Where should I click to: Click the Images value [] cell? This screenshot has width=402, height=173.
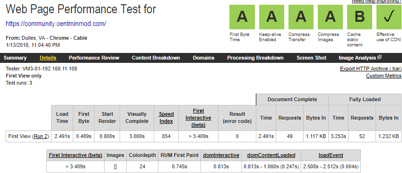[x=115, y=166]
